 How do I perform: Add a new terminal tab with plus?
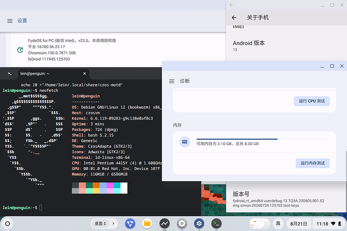pyautogui.click(x=96, y=73)
